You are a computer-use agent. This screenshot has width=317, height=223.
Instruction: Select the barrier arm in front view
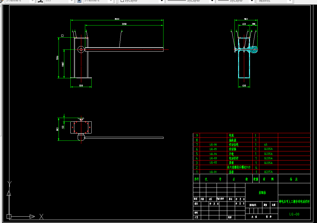[124, 49]
